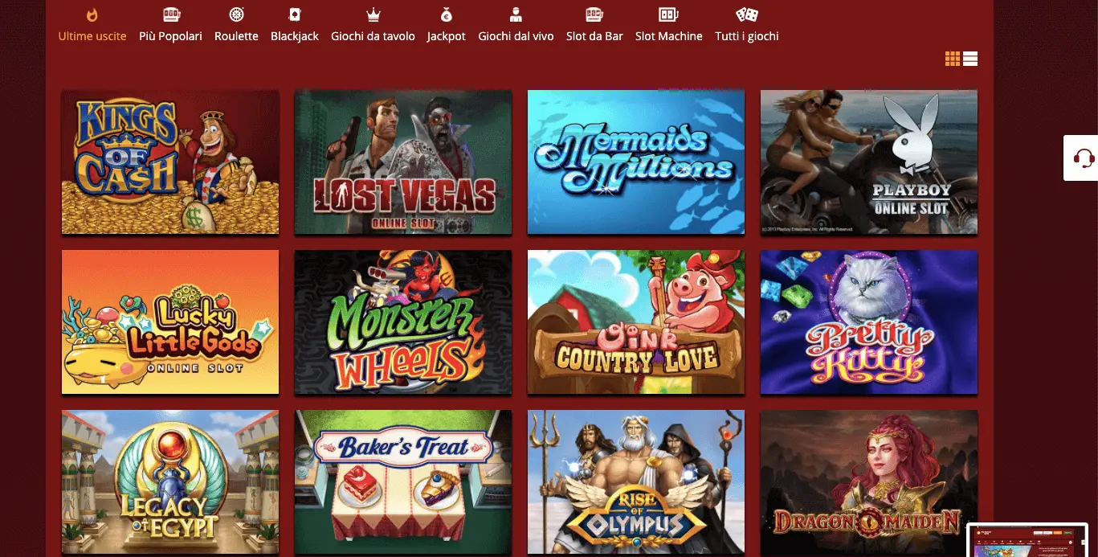Viewport: 1098px width, 557px height.
Task: Open the Kings of Cash game
Action: 170,162
